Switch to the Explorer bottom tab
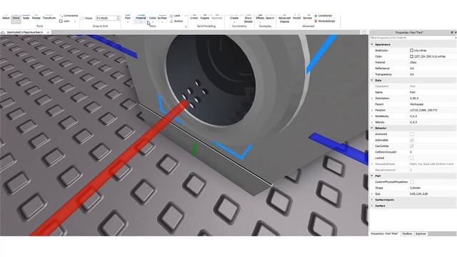The width and height of the screenshot is (457, 257). coord(421,233)
